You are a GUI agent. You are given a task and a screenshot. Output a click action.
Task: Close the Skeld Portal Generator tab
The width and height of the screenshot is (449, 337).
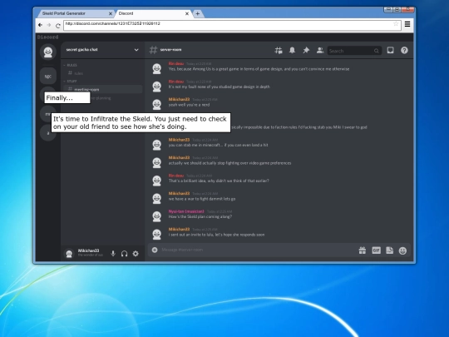point(111,13)
